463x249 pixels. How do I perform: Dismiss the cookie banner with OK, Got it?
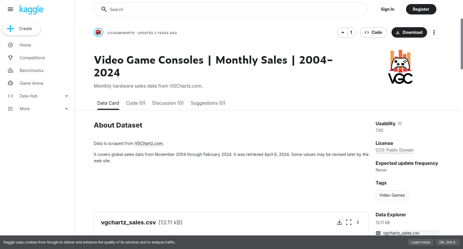click(447, 242)
